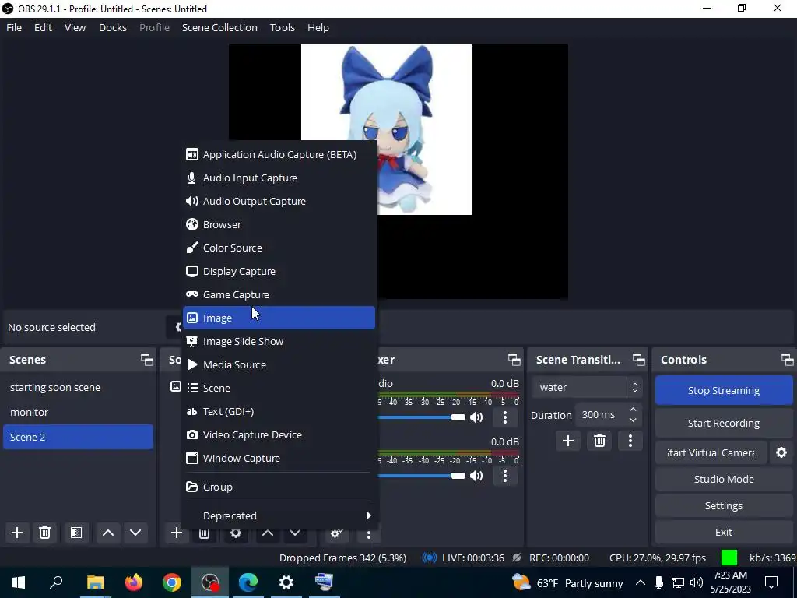Screen dimensions: 797x598
Task: Open the Docks menu
Action: point(113,27)
